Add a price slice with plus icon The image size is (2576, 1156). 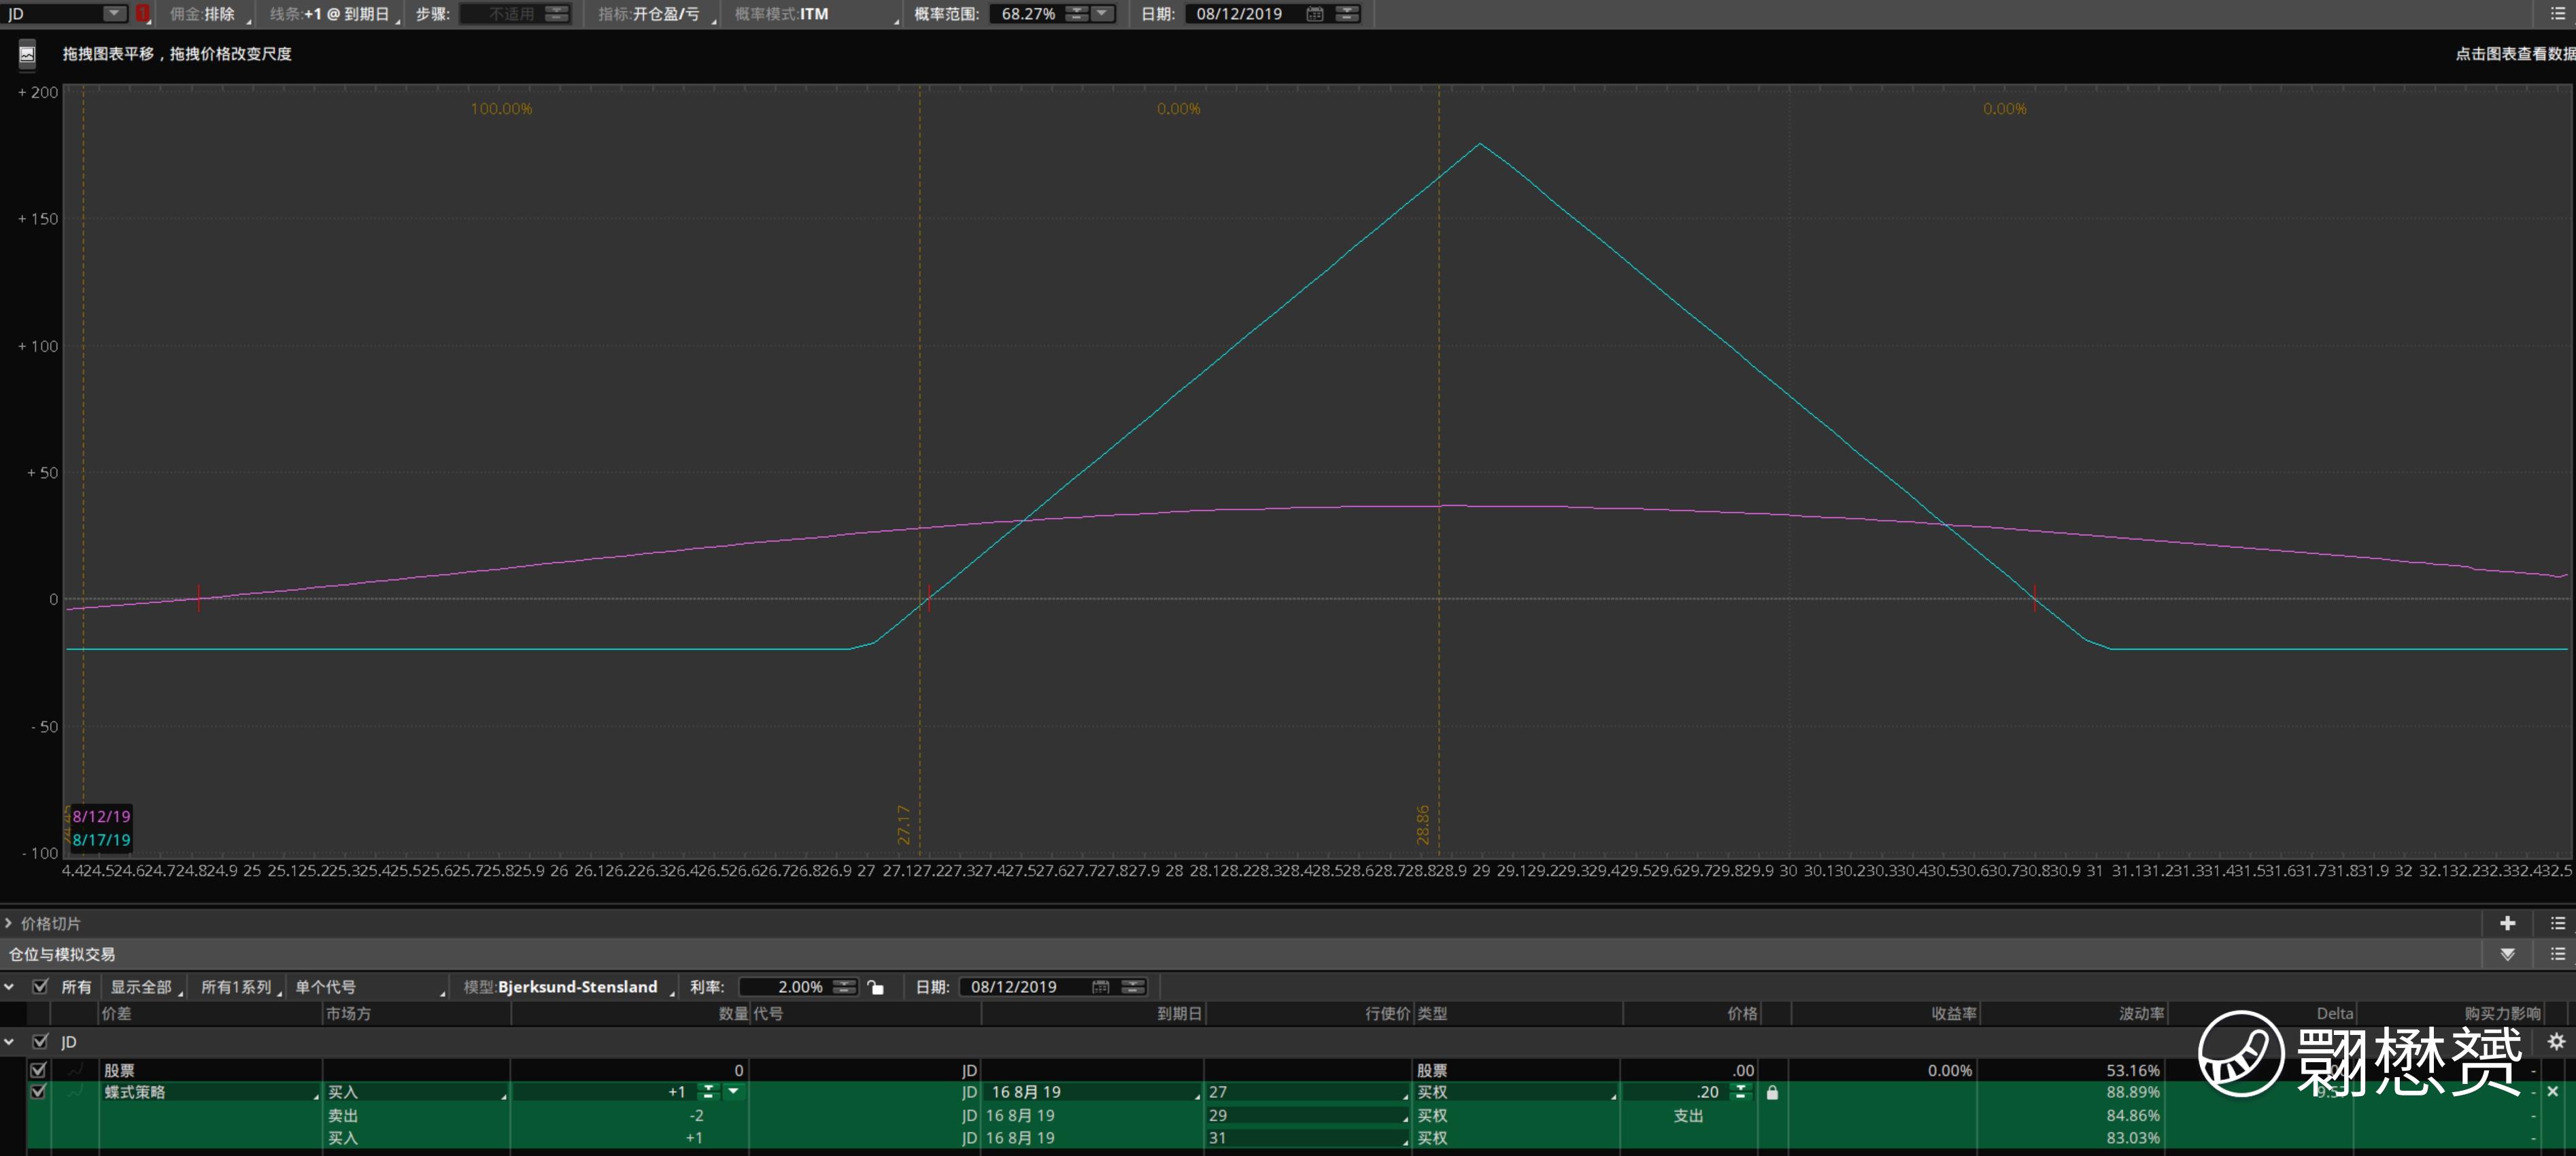point(2507,923)
